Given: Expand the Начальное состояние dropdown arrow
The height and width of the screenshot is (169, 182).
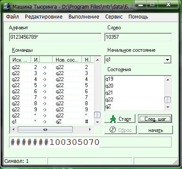Looking at the screenshot, I should point(167,59).
